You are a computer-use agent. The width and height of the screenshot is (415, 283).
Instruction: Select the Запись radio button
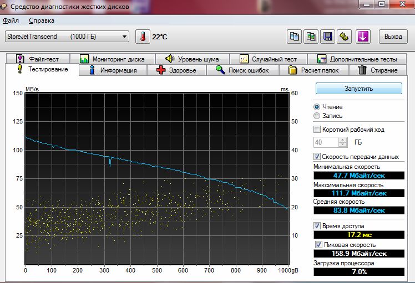point(317,116)
